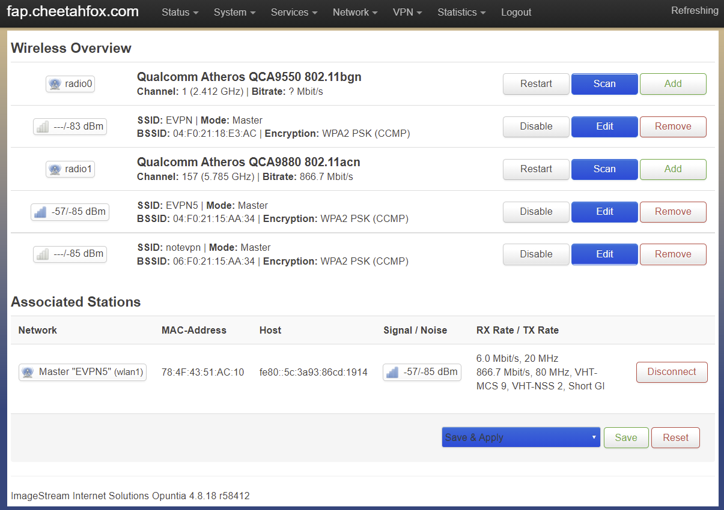Click the Refreshing status indicator
Screen dimensions: 724x510
point(695,11)
